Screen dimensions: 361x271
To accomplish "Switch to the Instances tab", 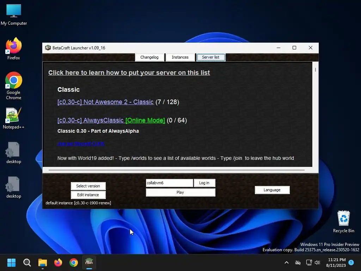I will tap(180, 57).
